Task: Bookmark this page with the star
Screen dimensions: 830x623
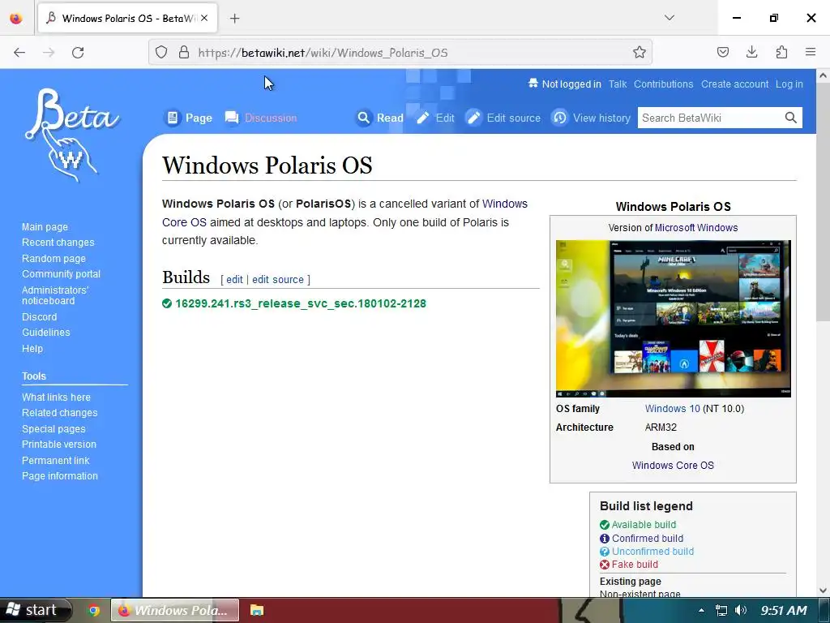Action: click(640, 53)
